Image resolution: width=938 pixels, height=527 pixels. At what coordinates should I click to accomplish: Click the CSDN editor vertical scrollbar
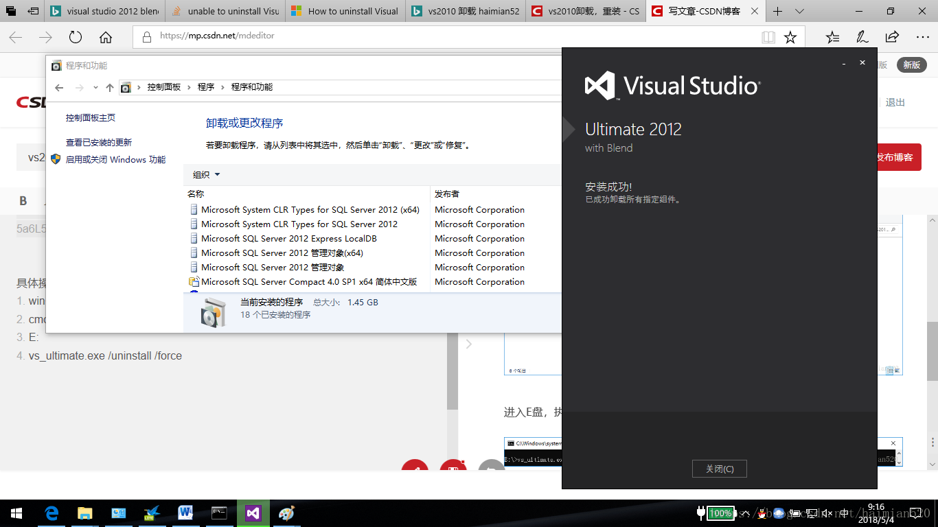click(x=453, y=371)
